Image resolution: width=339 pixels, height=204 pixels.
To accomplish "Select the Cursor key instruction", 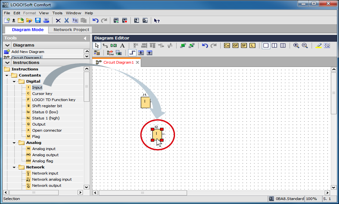I will tap(42, 94).
